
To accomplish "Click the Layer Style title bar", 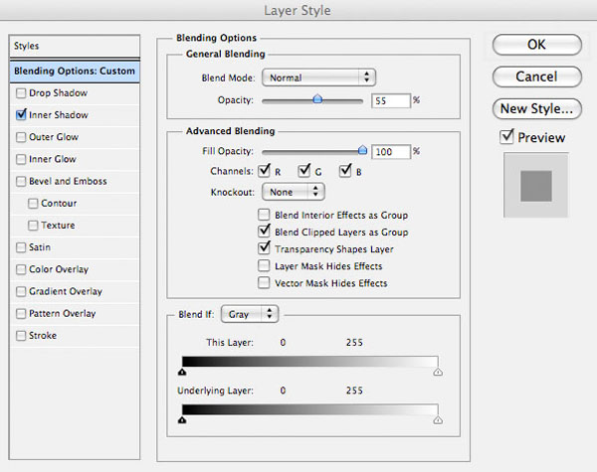I will click(x=298, y=10).
